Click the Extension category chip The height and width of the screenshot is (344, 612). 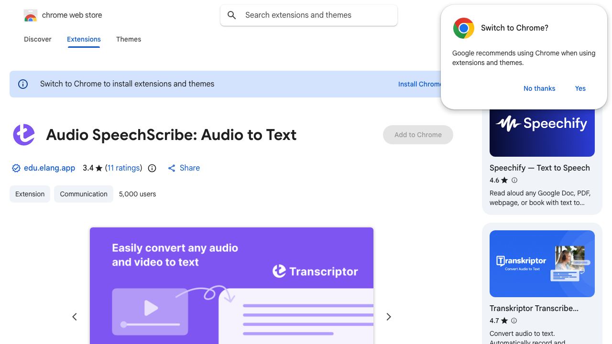[x=30, y=194]
